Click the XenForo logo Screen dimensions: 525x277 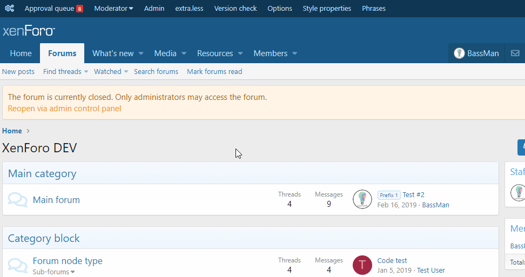click(x=29, y=31)
